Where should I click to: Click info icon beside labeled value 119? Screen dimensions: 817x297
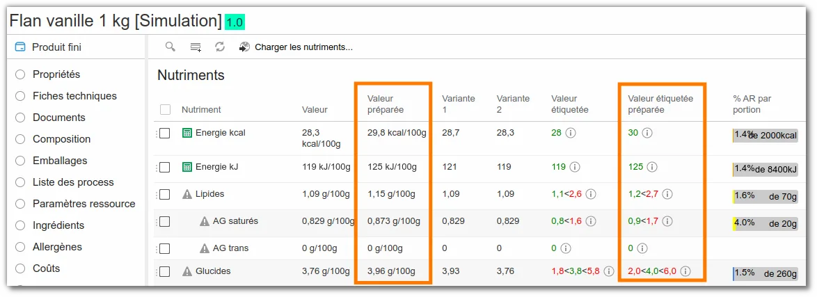(575, 167)
